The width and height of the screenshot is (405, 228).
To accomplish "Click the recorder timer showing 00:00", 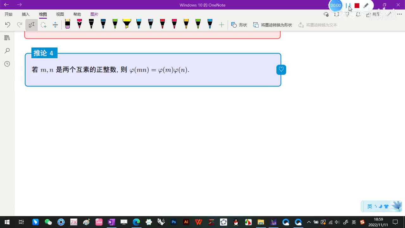I will (x=336, y=5).
